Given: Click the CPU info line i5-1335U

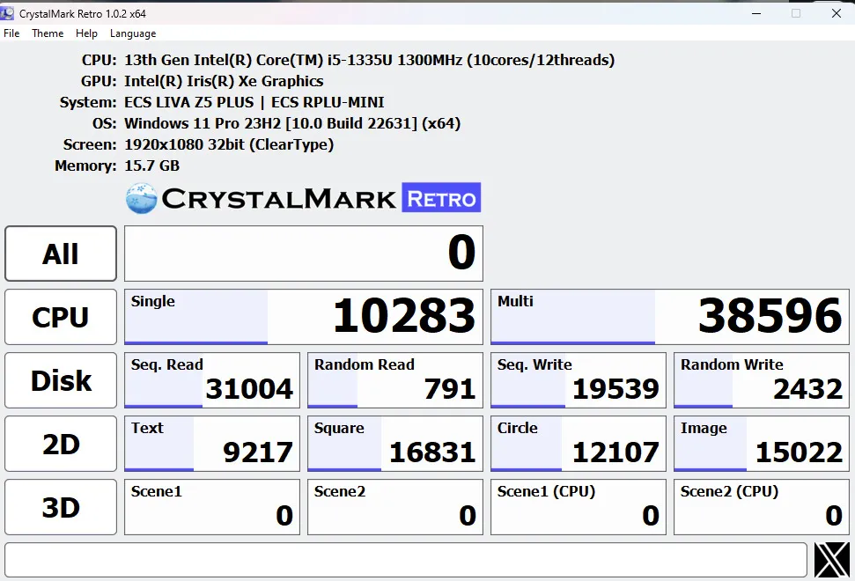Looking at the screenshot, I should pyautogui.click(x=369, y=60).
